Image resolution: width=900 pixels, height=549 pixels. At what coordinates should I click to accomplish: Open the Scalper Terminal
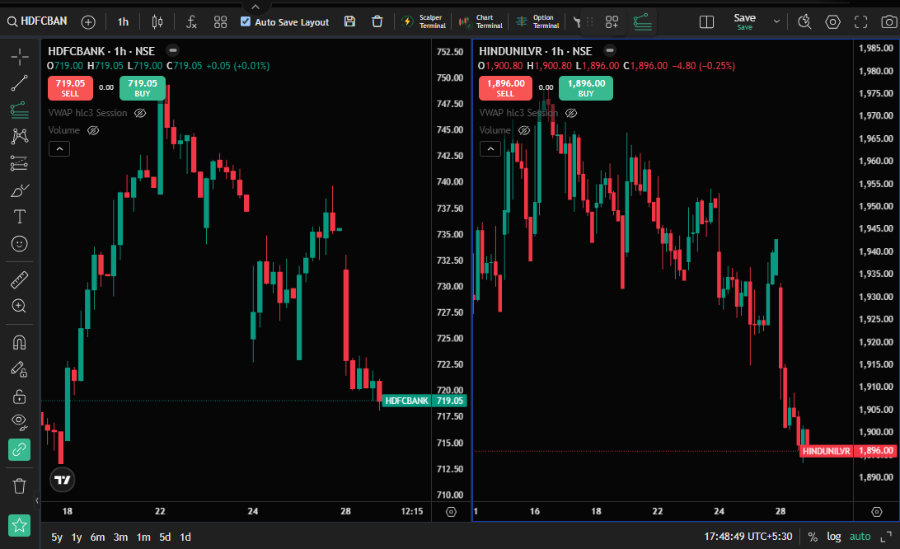tap(424, 21)
